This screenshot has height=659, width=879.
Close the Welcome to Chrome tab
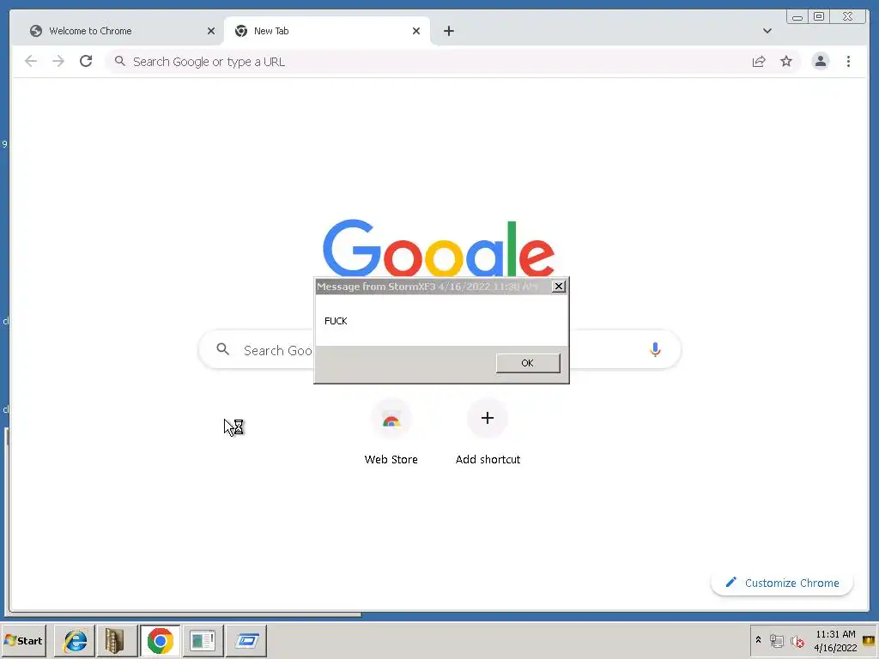211,31
